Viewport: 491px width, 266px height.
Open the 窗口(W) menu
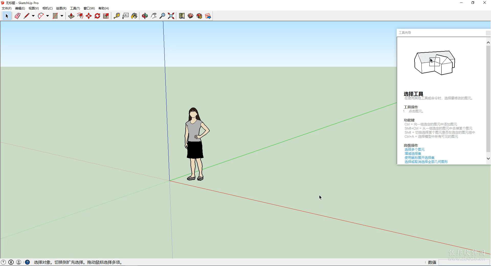click(89, 8)
